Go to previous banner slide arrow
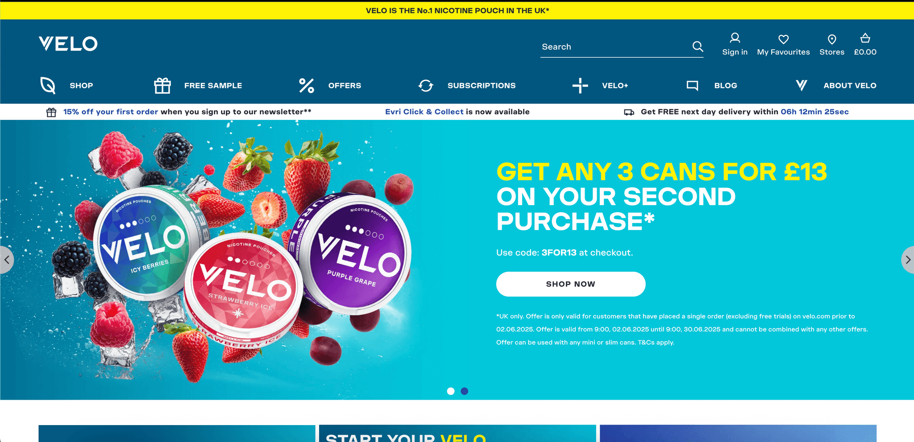This screenshot has height=442, width=914. click(6, 260)
